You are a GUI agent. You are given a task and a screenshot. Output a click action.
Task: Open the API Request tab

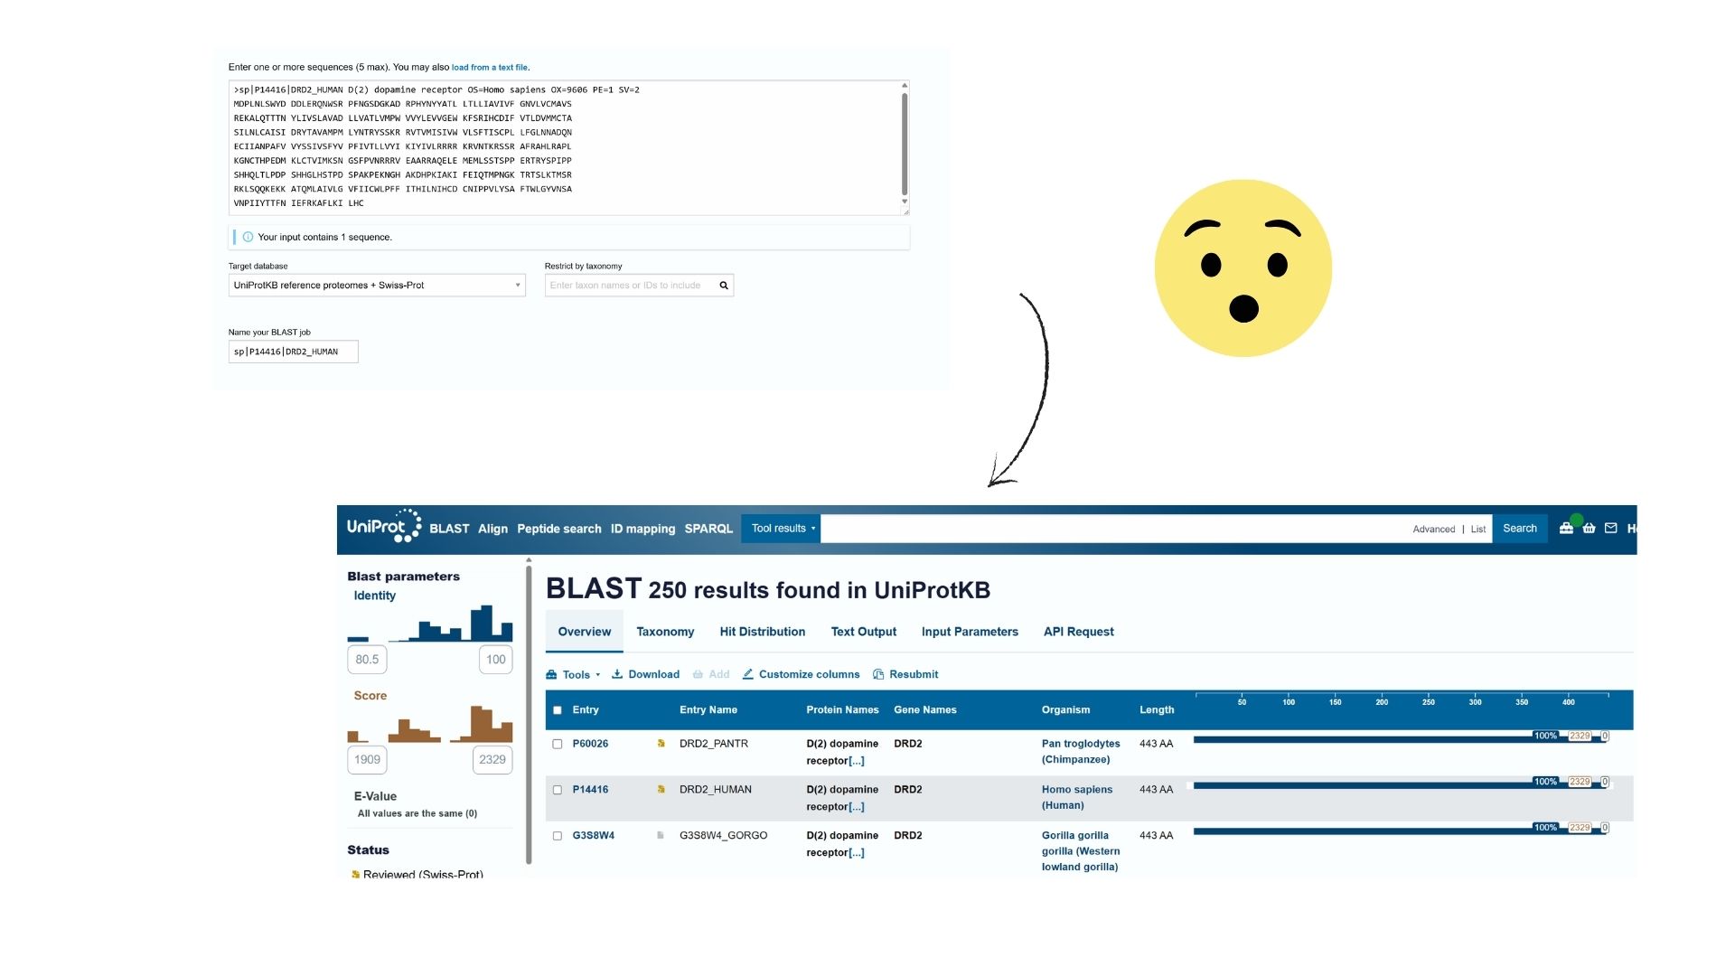[1078, 632]
